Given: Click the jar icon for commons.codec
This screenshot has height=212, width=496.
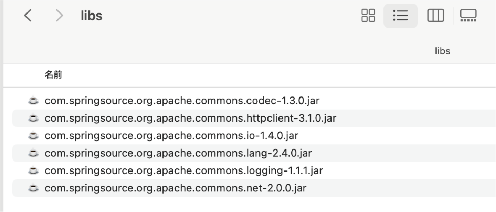Looking at the screenshot, I should pos(33,101).
